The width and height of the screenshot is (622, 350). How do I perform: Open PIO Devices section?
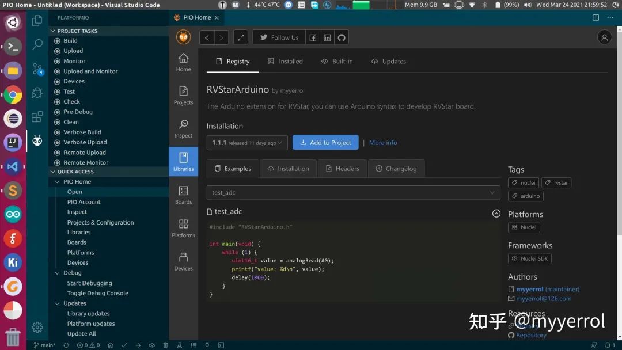click(x=183, y=261)
